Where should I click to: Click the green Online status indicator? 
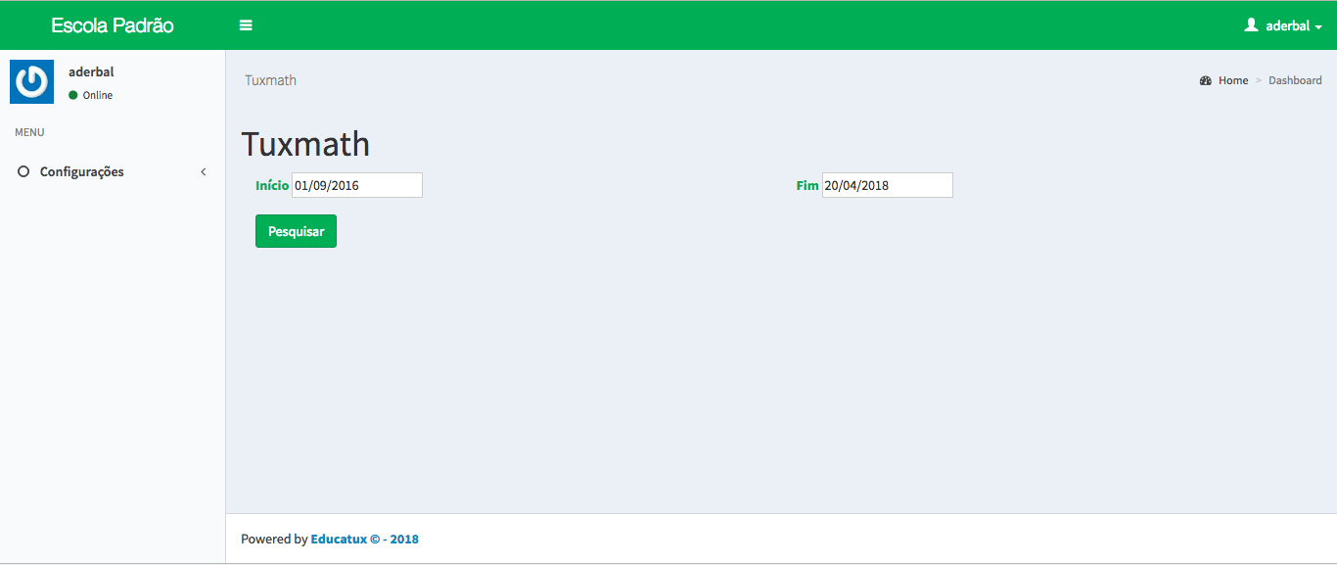[73, 95]
